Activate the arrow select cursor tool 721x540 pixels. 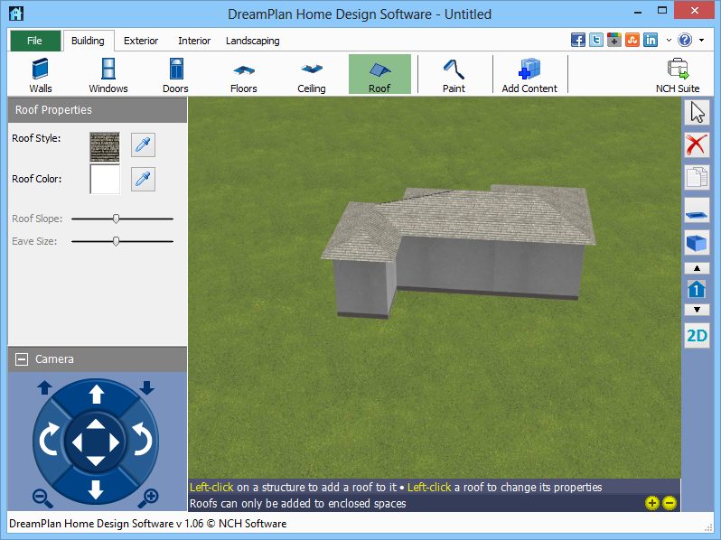point(697,113)
